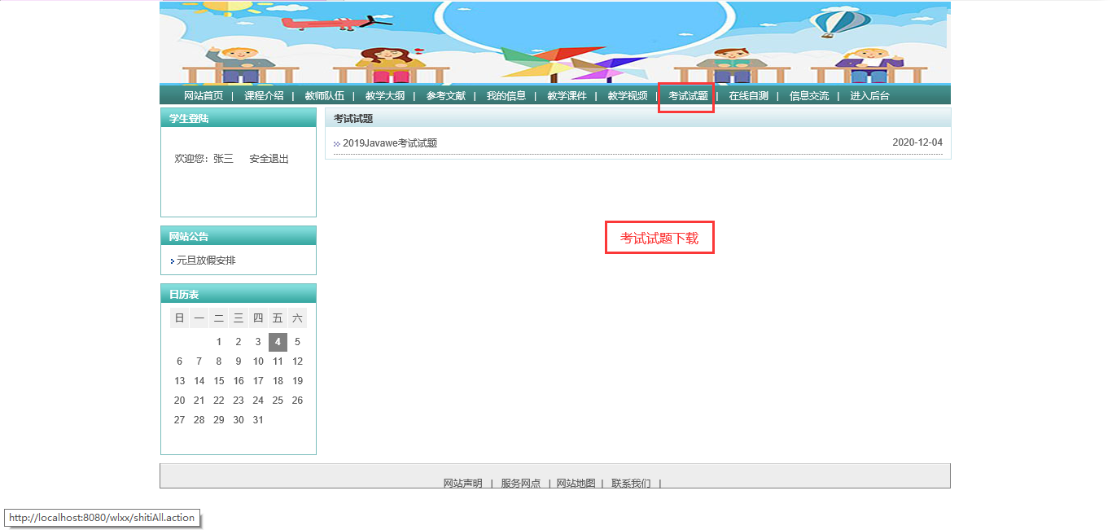Image resolution: width=1112 pixels, height=530 pixels.
Task: Open 2019Javawe考试试题 entry
Action: (x=390, y=143)
